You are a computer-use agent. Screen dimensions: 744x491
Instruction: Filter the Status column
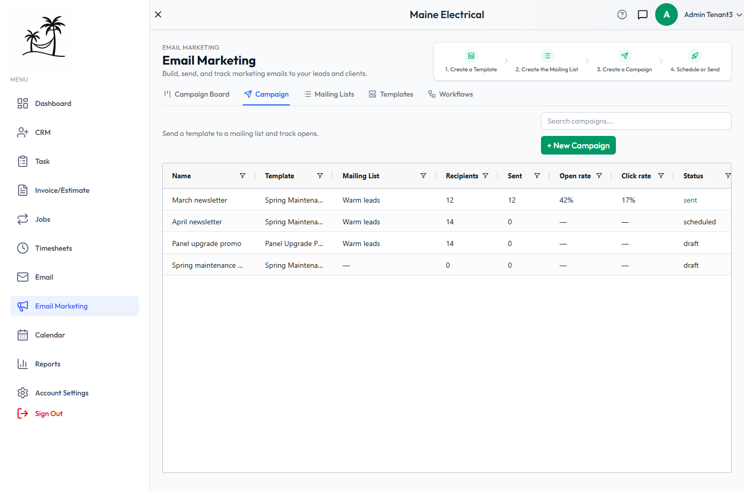[727, 176]
